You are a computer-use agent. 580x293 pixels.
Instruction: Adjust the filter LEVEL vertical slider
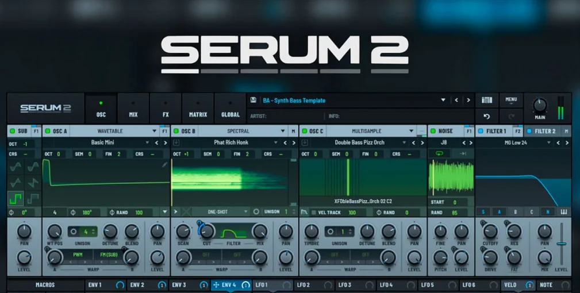[561, 244]
